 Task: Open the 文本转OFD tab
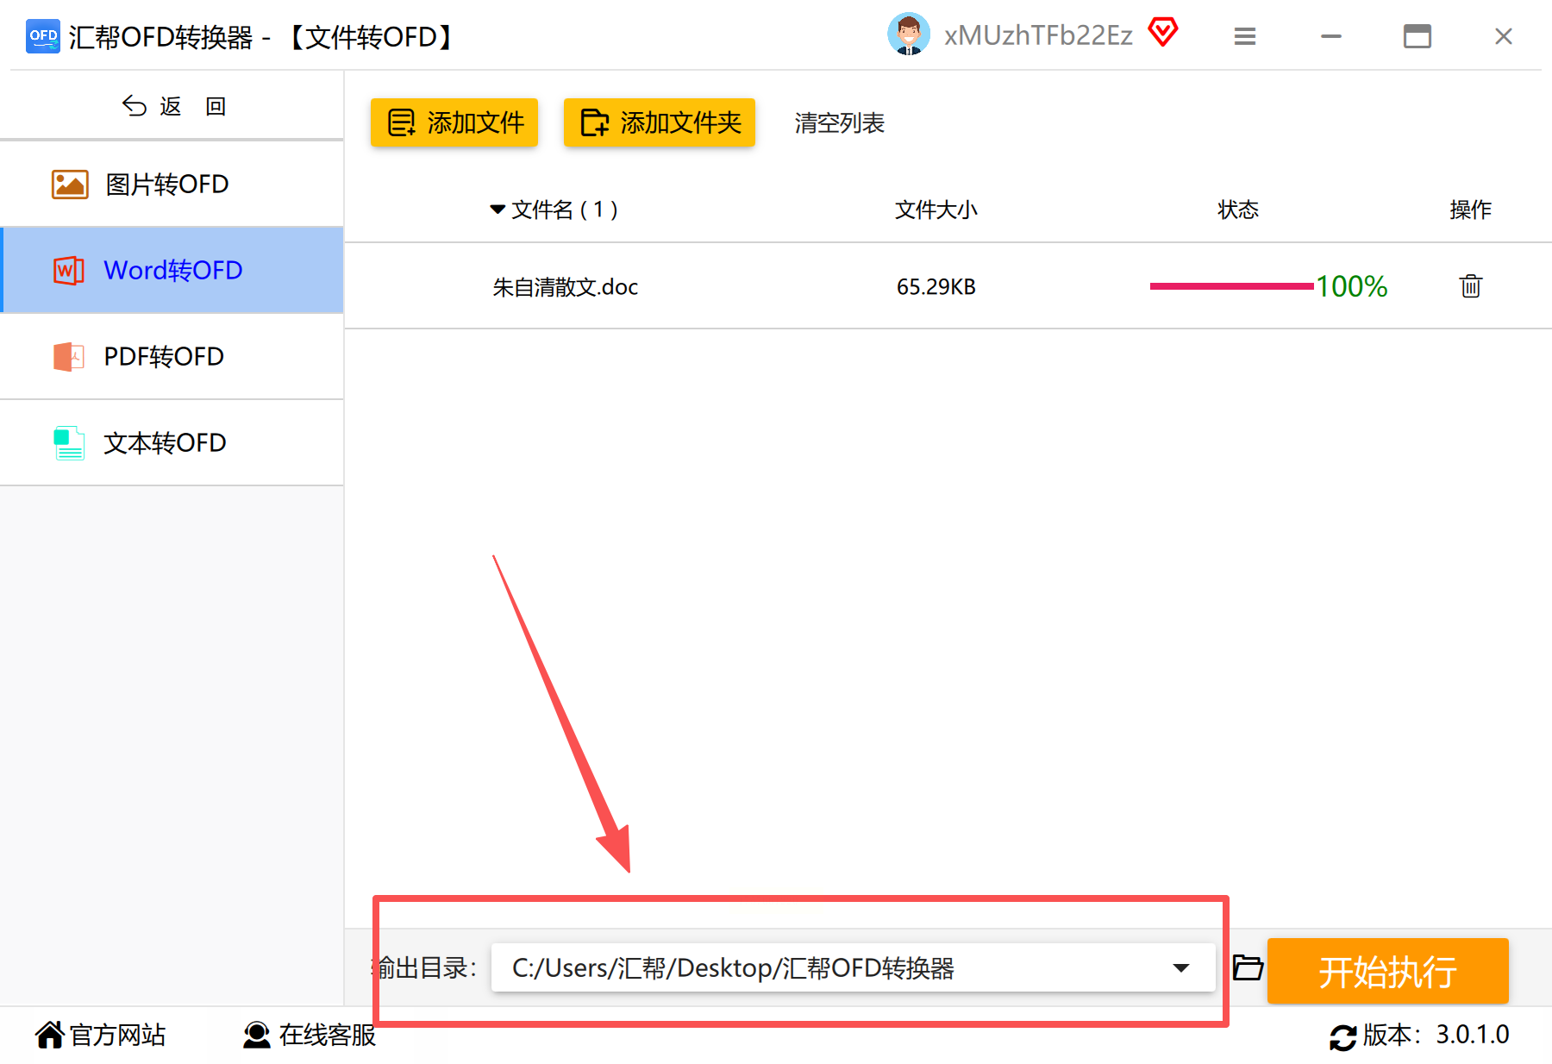(172, 442)
